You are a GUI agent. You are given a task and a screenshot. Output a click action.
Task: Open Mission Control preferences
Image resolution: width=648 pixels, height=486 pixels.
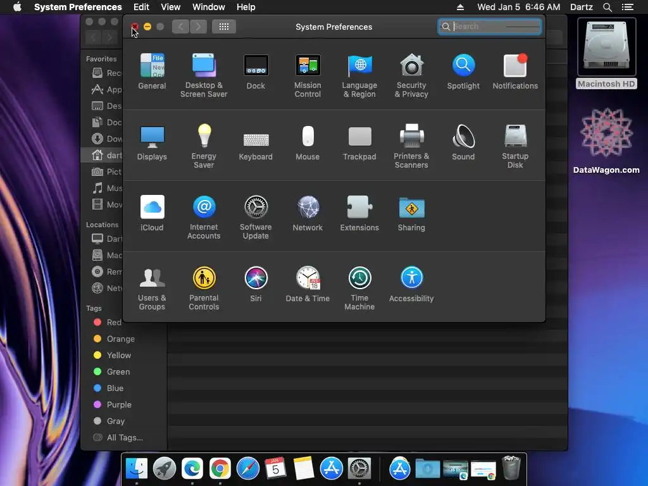pyautogui.click(x=308, y=76)
